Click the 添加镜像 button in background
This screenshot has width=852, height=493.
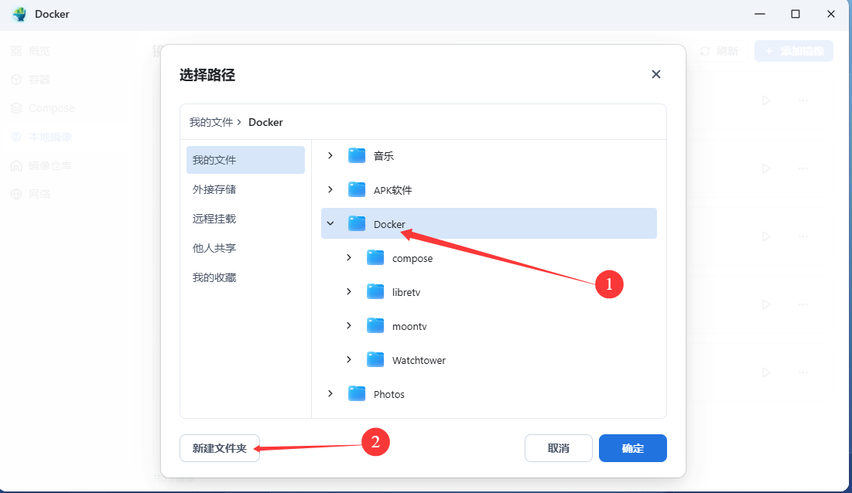point(794,51)
